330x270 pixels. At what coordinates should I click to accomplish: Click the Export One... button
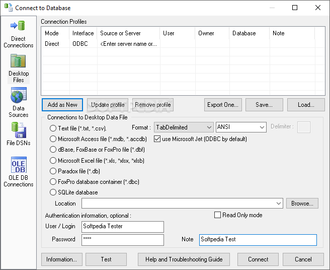[223, 105]
